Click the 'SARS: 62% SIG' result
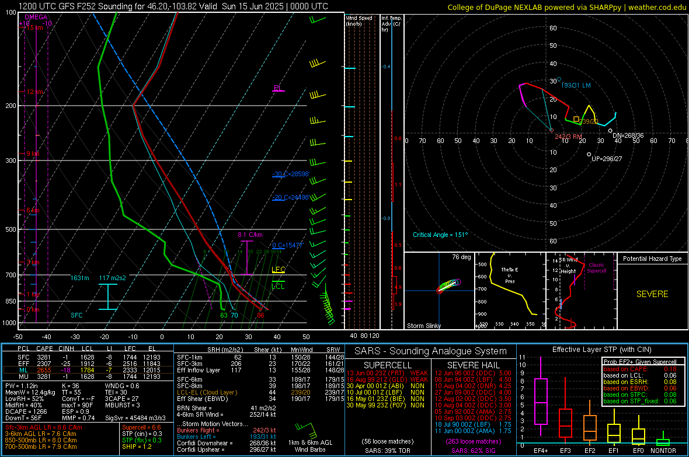Screen dimensions: 689x457 click(473, 451)
